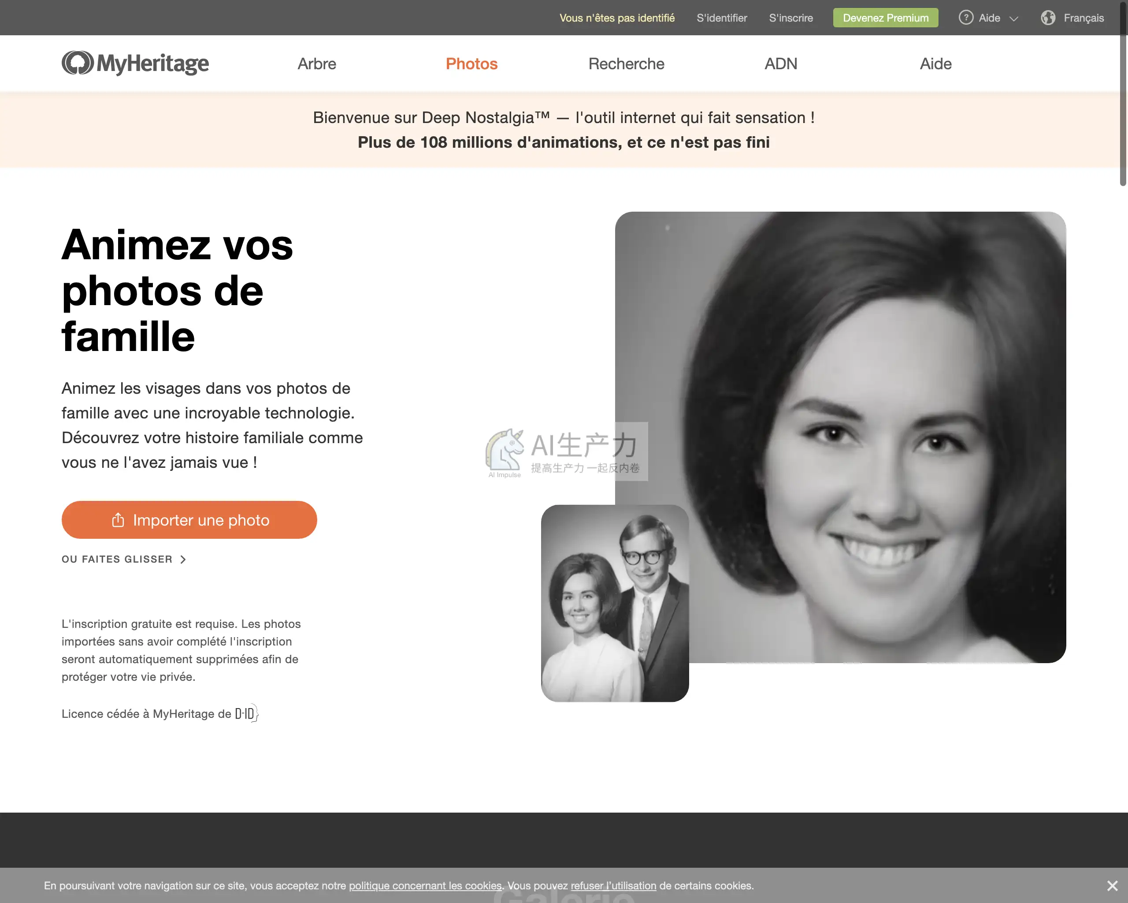Click the page vertical scrollbar
The width and height of the screenshot is (1128, 903).
pos(1123,94)
